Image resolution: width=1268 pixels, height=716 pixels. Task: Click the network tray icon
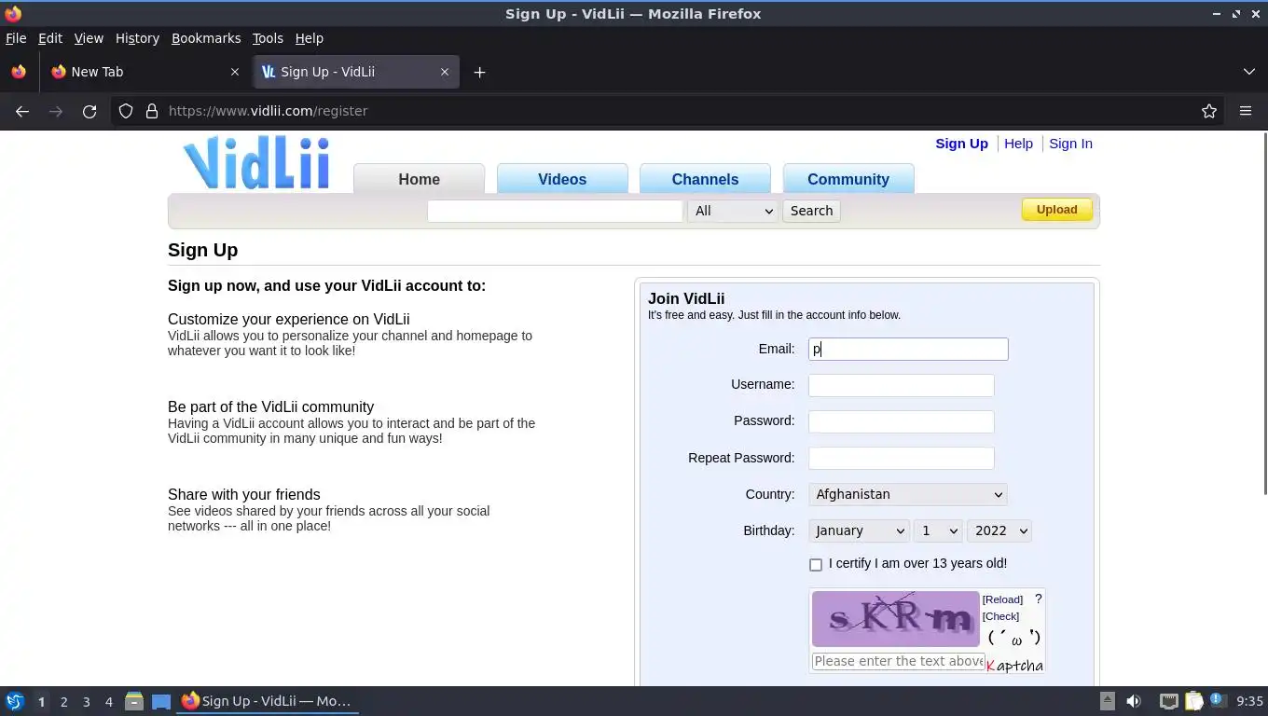click(x=1168, y=701)
